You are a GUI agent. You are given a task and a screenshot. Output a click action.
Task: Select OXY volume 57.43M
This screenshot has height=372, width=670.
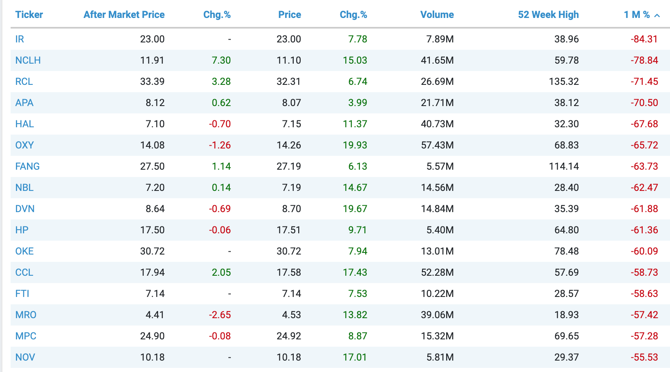coord(437,145)
